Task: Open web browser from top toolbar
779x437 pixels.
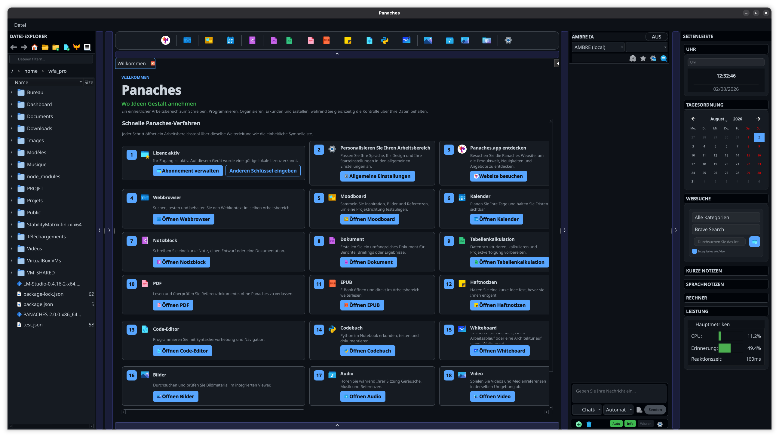Action: point(187,40)
